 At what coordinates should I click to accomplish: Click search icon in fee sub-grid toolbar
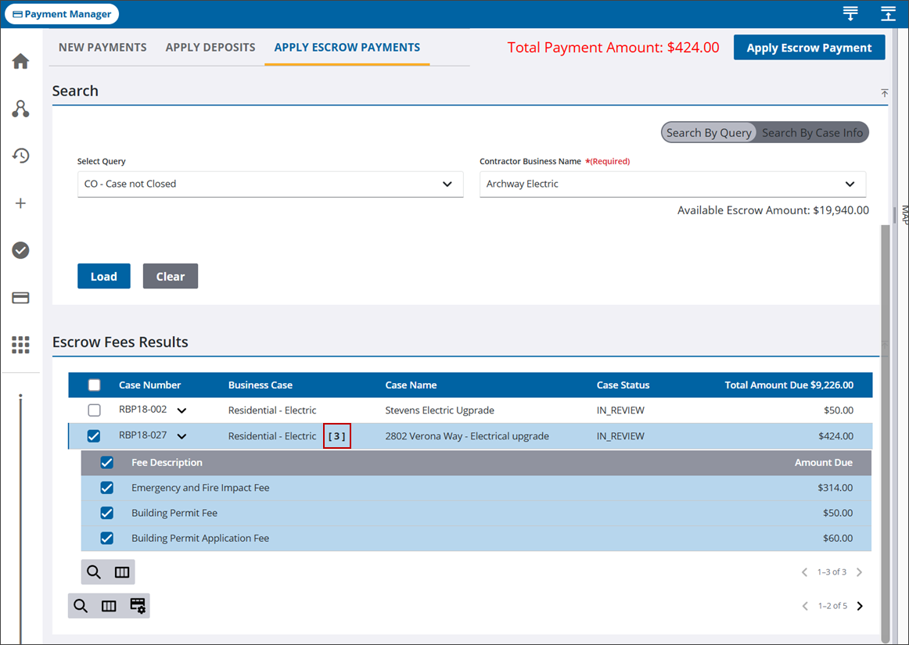[94, 572]
